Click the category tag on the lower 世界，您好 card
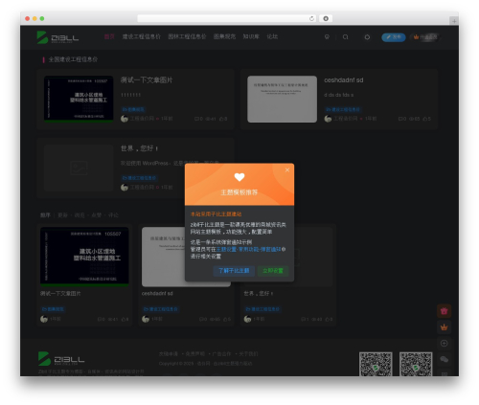 tap(262, 309)
